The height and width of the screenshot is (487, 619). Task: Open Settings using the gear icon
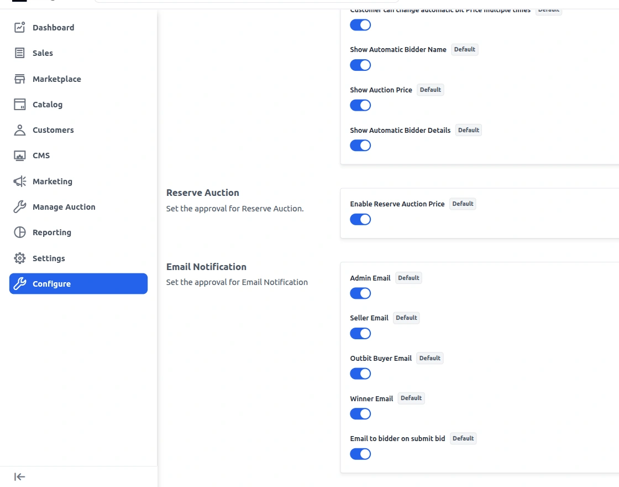click(x=19, y=258)
